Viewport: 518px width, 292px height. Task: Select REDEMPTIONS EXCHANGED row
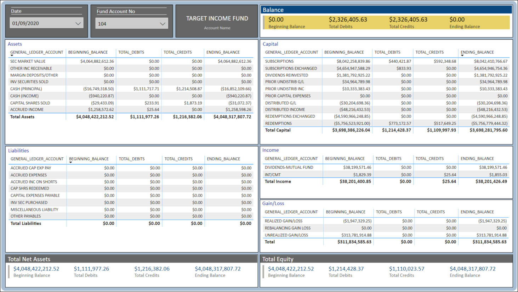pyautogui.click(x=386, y=116)
